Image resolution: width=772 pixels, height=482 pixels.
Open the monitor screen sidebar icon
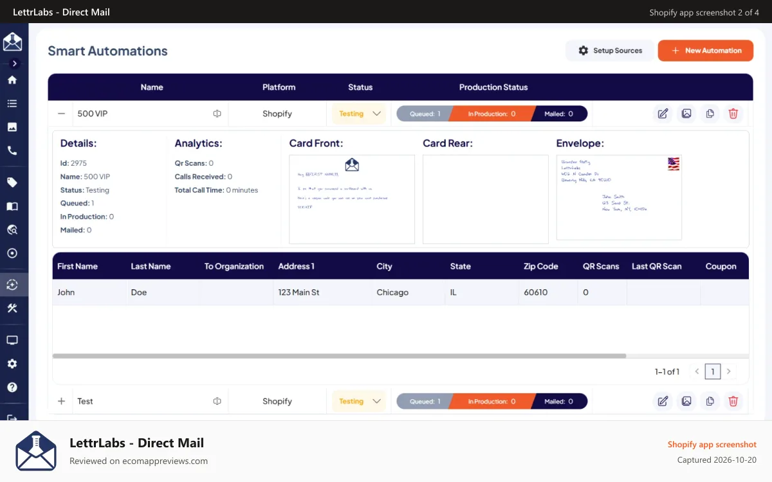pos(12,340)
